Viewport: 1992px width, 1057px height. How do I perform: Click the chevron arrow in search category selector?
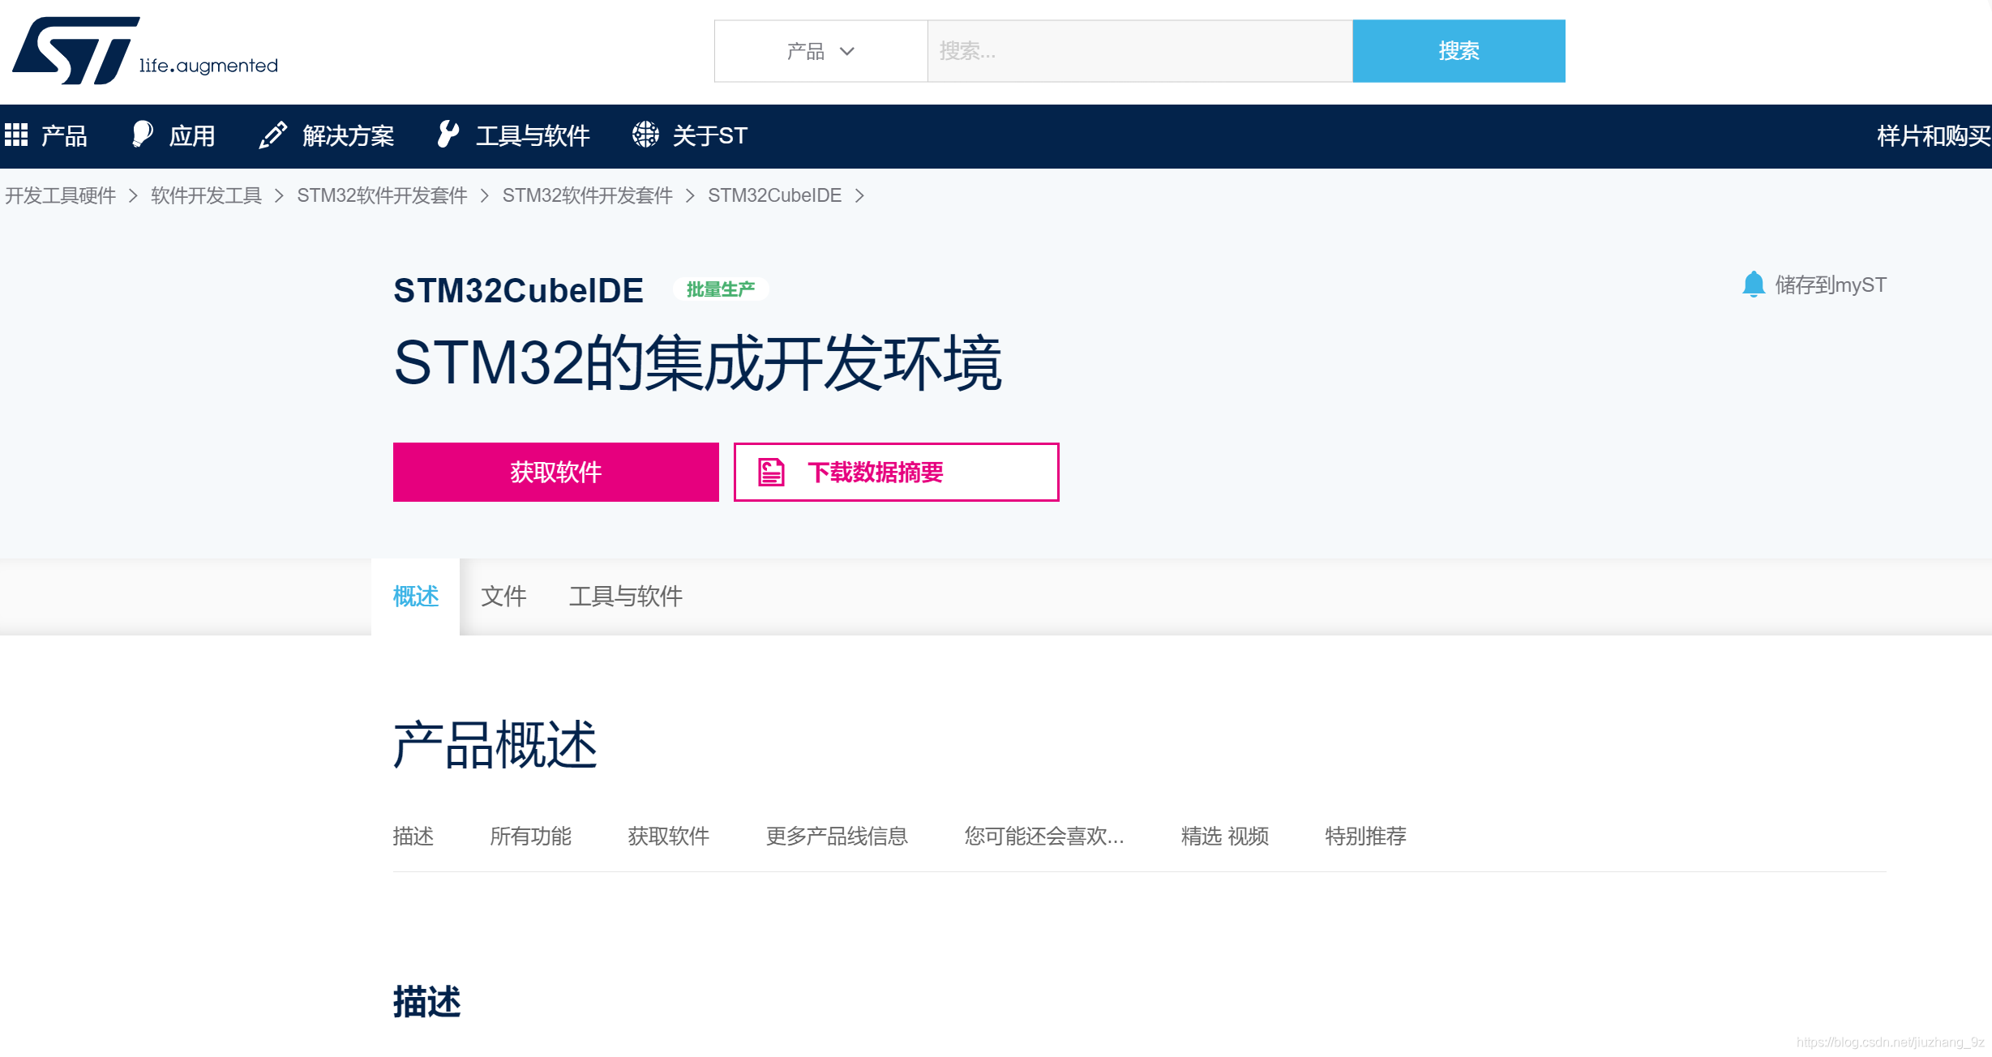(x=847, y=51)
